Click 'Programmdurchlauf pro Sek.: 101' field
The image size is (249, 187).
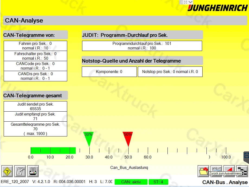(x=142, y=46)
